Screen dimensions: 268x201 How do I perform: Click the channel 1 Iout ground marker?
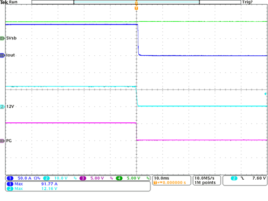coord(2,55)
